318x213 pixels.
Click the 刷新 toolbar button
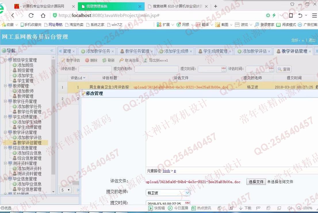click(108, 60)
